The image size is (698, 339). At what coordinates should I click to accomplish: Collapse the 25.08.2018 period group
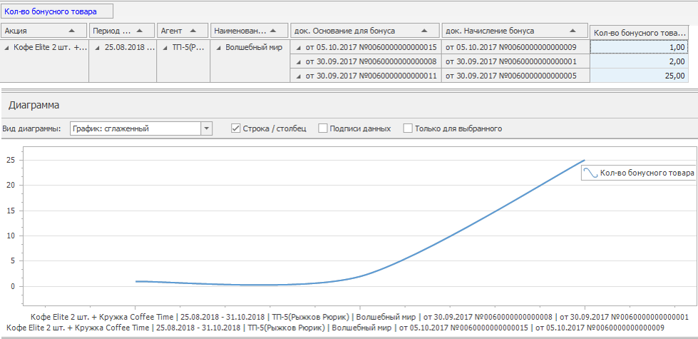coord(98,48)
